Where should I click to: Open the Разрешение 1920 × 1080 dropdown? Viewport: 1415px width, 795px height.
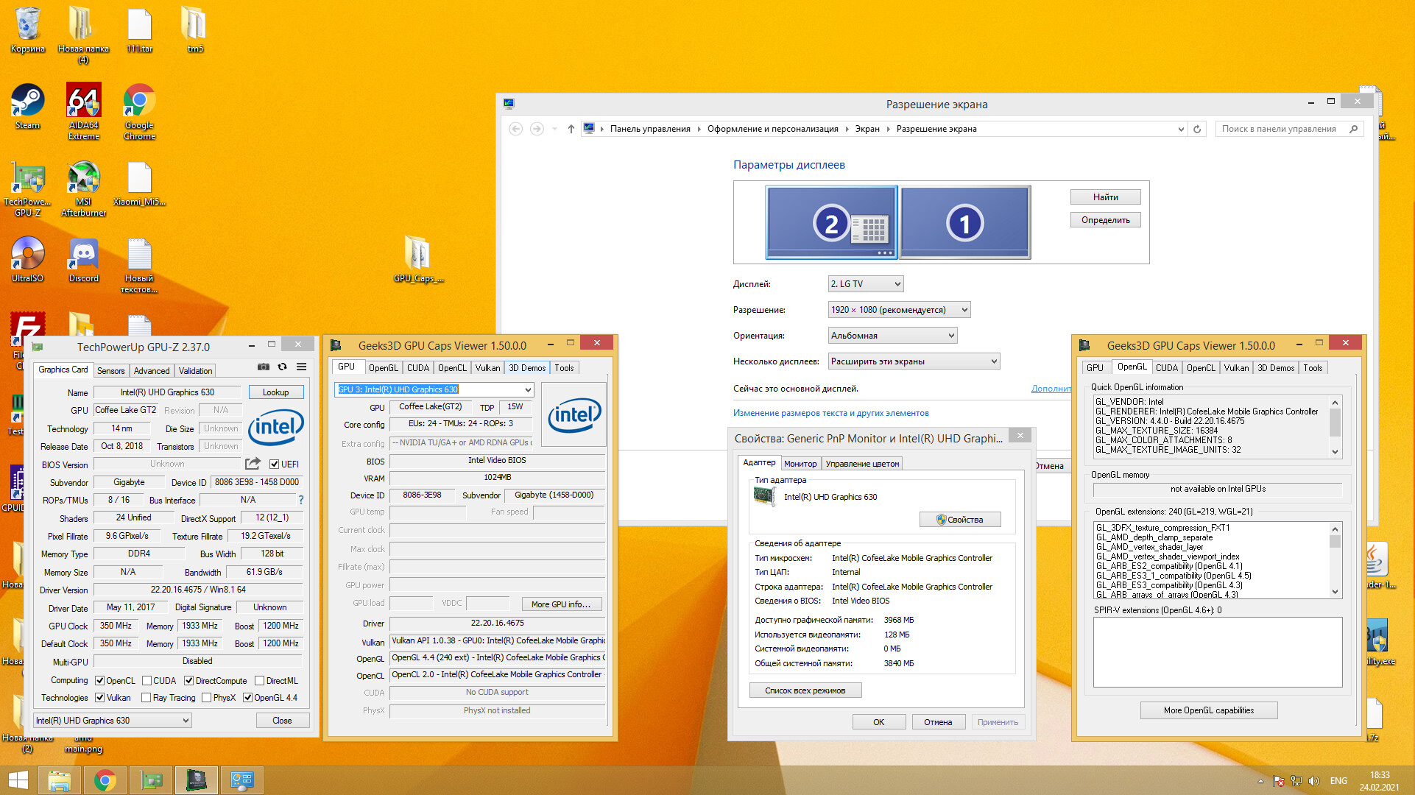coord(899,310)
